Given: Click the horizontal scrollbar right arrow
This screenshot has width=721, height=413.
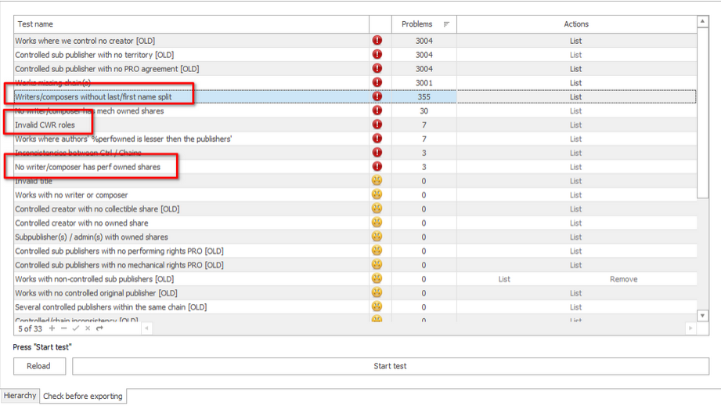Looking at the screenshot, I should (x=690, y=328).
